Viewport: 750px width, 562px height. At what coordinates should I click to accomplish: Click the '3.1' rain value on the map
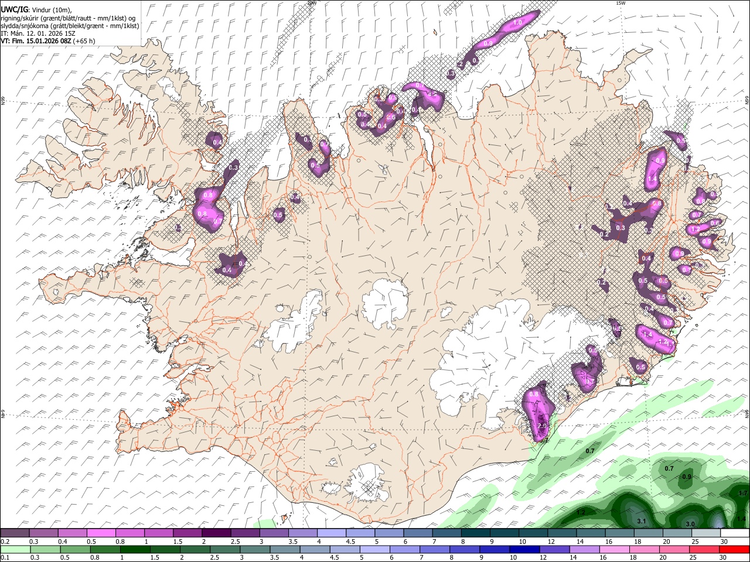click(x=641, y=521)
